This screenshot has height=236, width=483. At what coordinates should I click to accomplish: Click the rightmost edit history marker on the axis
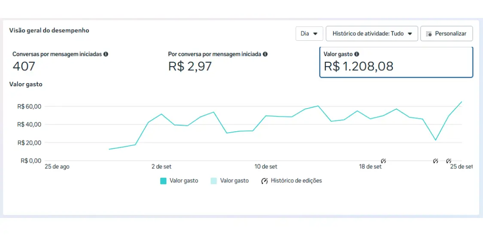(x=449, y=161)
